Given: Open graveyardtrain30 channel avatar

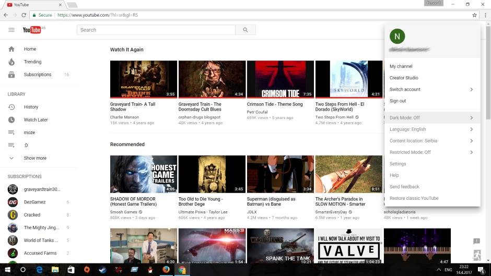Looking at the screenshot, I should click(13, 189).
